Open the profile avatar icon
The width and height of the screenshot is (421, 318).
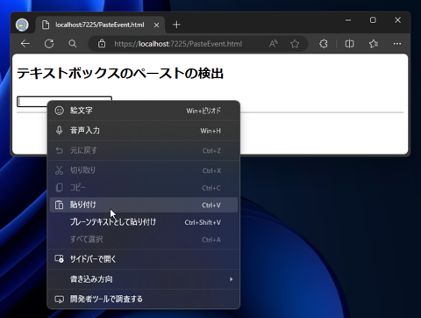click(22, 25)
